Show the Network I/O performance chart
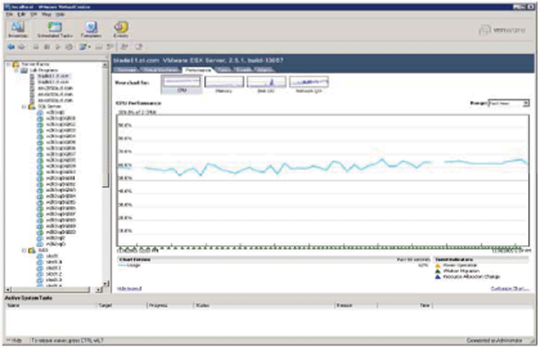The width and height of the screenshot is (540, 347). point(310,82)
